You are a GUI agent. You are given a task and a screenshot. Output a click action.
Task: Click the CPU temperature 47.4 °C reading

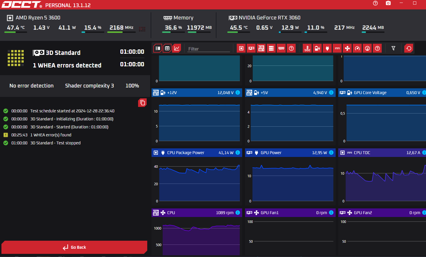point(16,28)
